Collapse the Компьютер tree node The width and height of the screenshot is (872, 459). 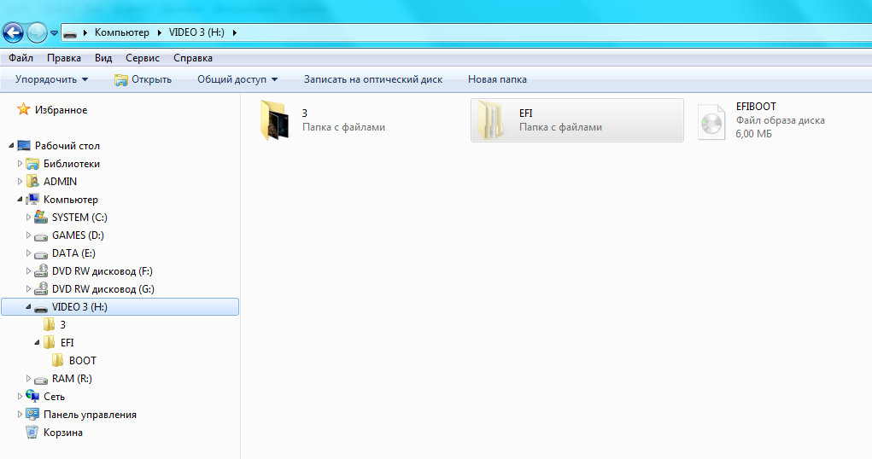pos(20,199)
